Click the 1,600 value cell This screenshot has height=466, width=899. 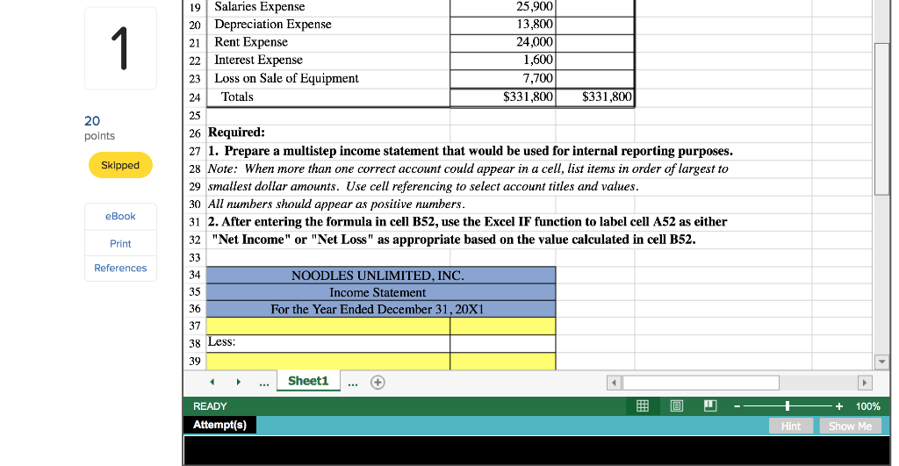[503, 61]
